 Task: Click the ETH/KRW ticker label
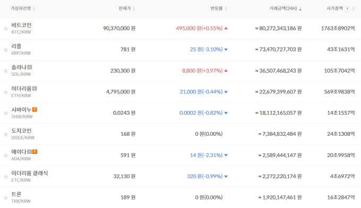click(21, 96)
